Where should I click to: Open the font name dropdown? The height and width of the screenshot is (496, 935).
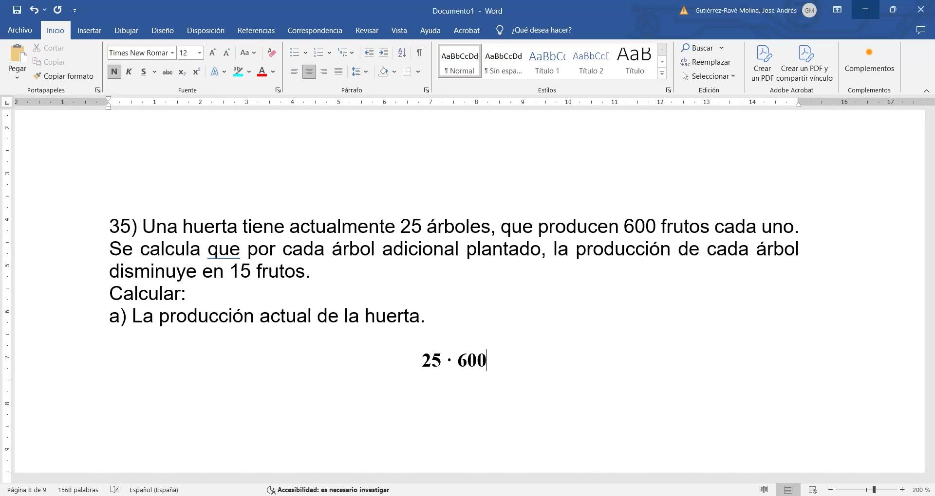pos(172,53)
